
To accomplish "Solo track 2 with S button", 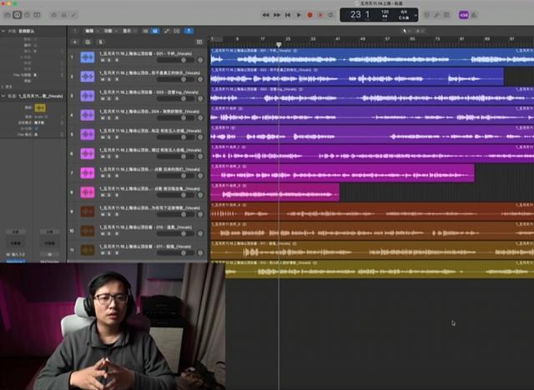I will pos(109,79).
